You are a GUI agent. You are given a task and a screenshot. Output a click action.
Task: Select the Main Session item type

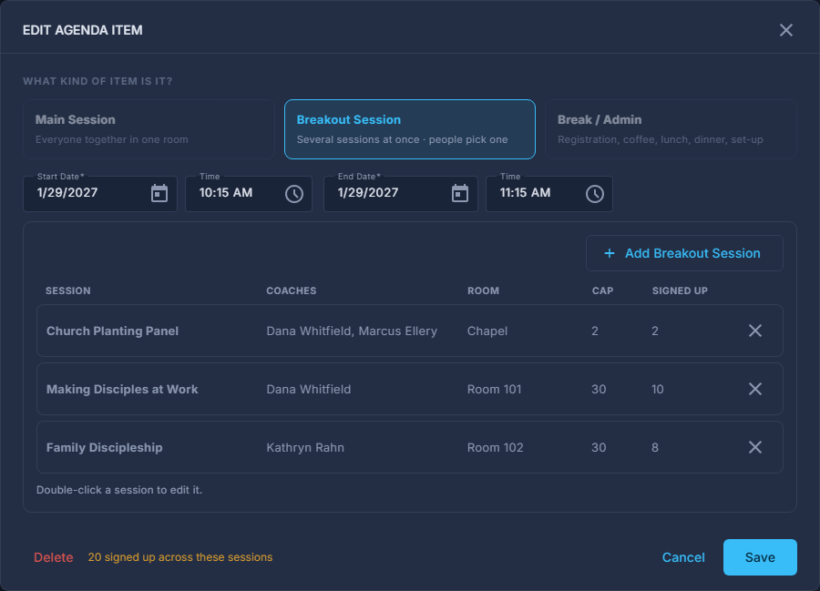point(149,129)
